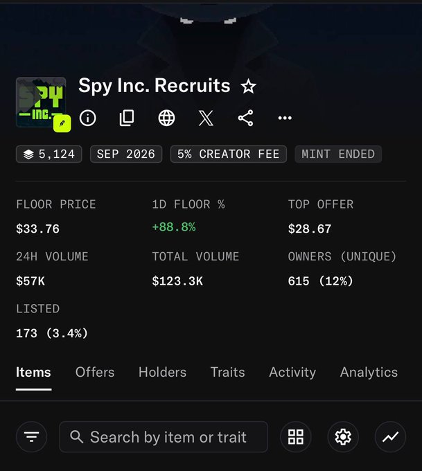This screenshot has height=471, width=422.
Task: Open the price chart trend button
Action: click(390, 437)
